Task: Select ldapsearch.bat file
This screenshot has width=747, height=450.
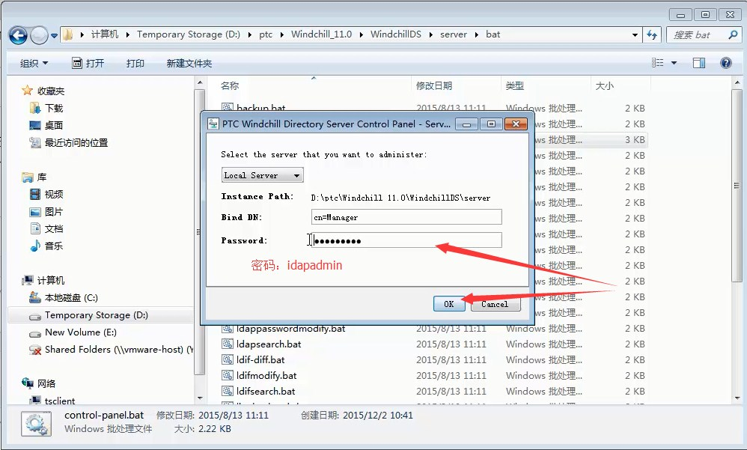Action: [269, 344]
